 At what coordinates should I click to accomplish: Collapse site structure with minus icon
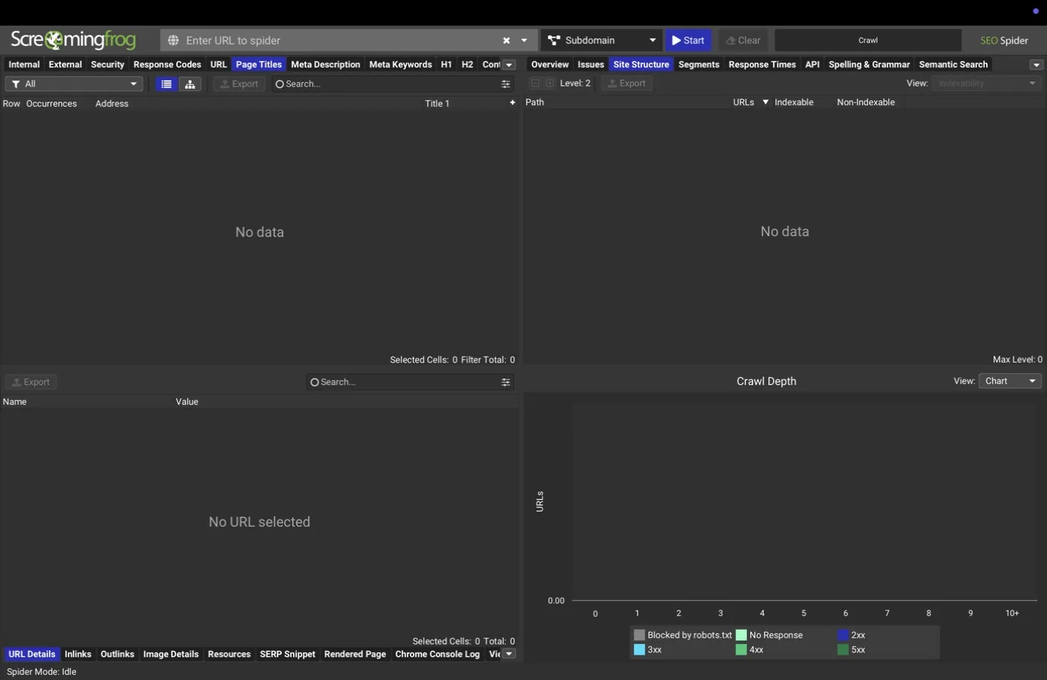(535, 83)
